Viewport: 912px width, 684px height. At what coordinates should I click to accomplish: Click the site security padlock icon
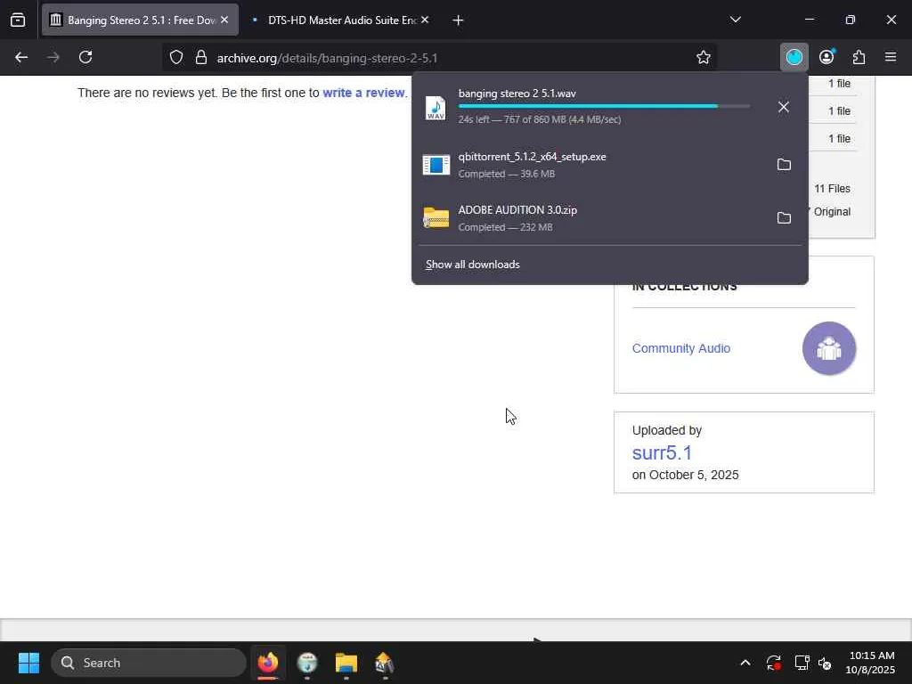201,57
